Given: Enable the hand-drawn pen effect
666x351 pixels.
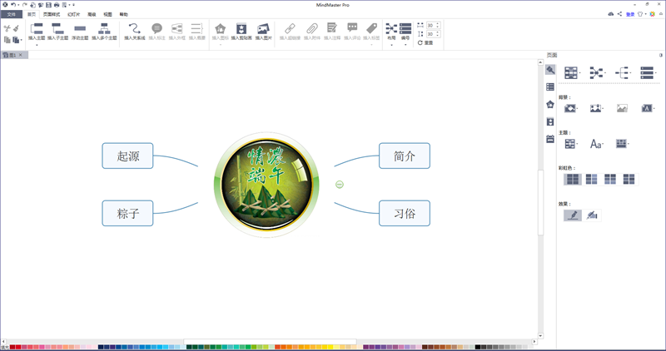Looking at the screenshot, I should [573, 215].
